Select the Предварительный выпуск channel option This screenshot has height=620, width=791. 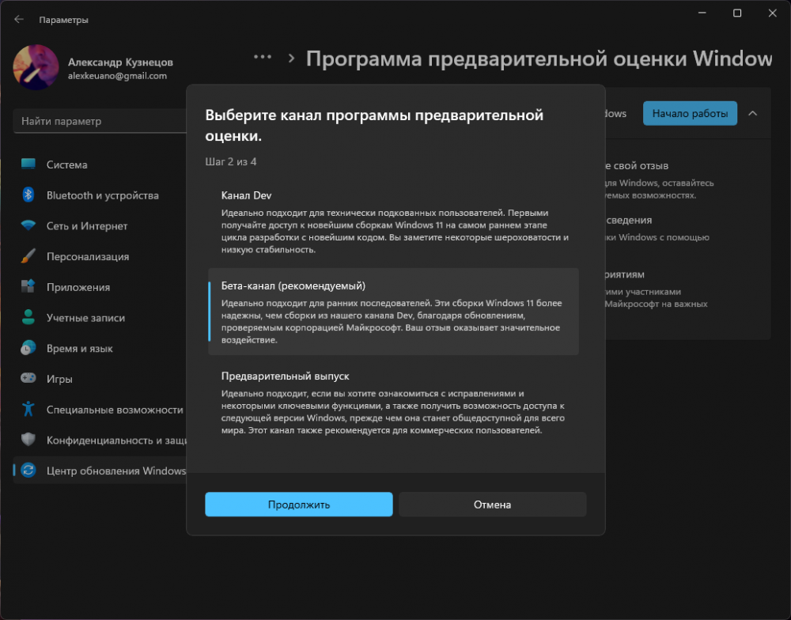(x=393, y=403)
